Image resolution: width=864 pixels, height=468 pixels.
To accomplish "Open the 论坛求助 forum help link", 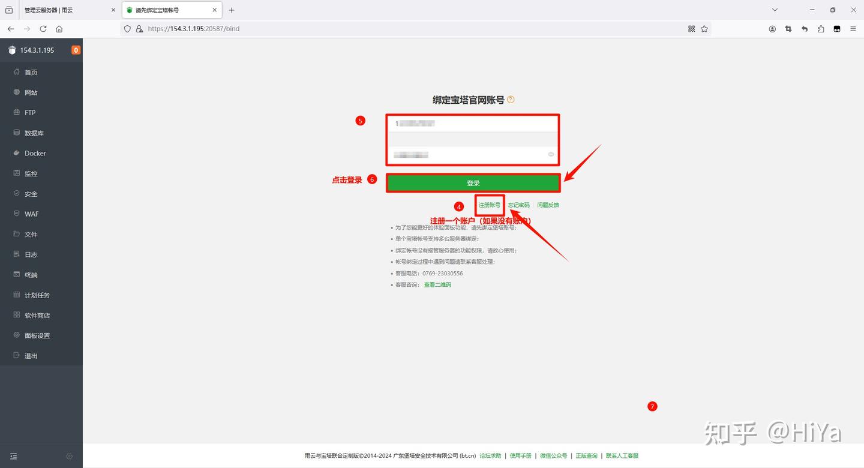I will click(x=490, y=456).
